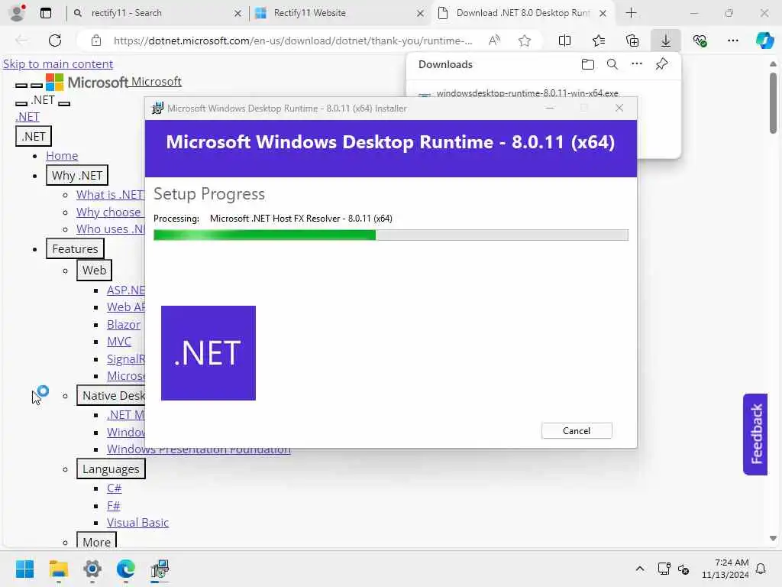Open more options in Downloads panel
The width and height of the screenshot is (782, 587).
(x=637, y=64)
